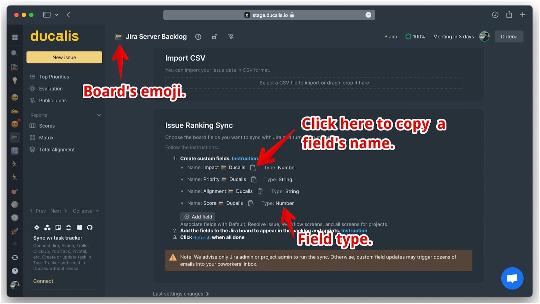Click Next navigation
Image resolution: width=540 pixels, height=304 pixels.
point(59,211)
